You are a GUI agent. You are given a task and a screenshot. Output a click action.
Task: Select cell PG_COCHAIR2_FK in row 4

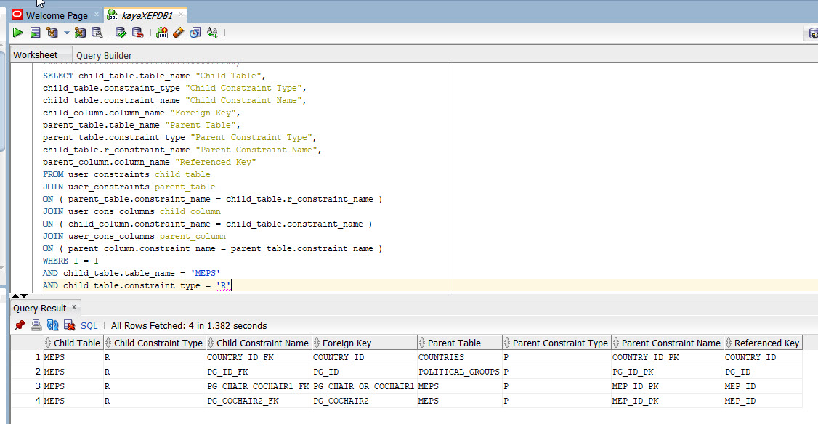[x=259, y=401]
